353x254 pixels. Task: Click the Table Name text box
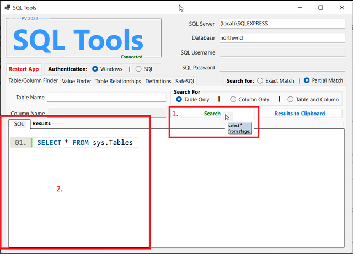(106, 97)
